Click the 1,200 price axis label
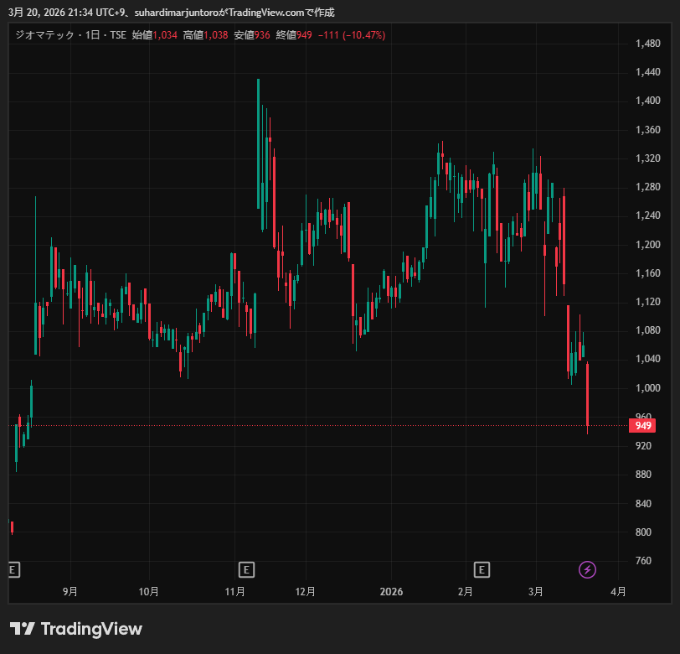This screenshot has width=680, height=654. tap(647, 245)
